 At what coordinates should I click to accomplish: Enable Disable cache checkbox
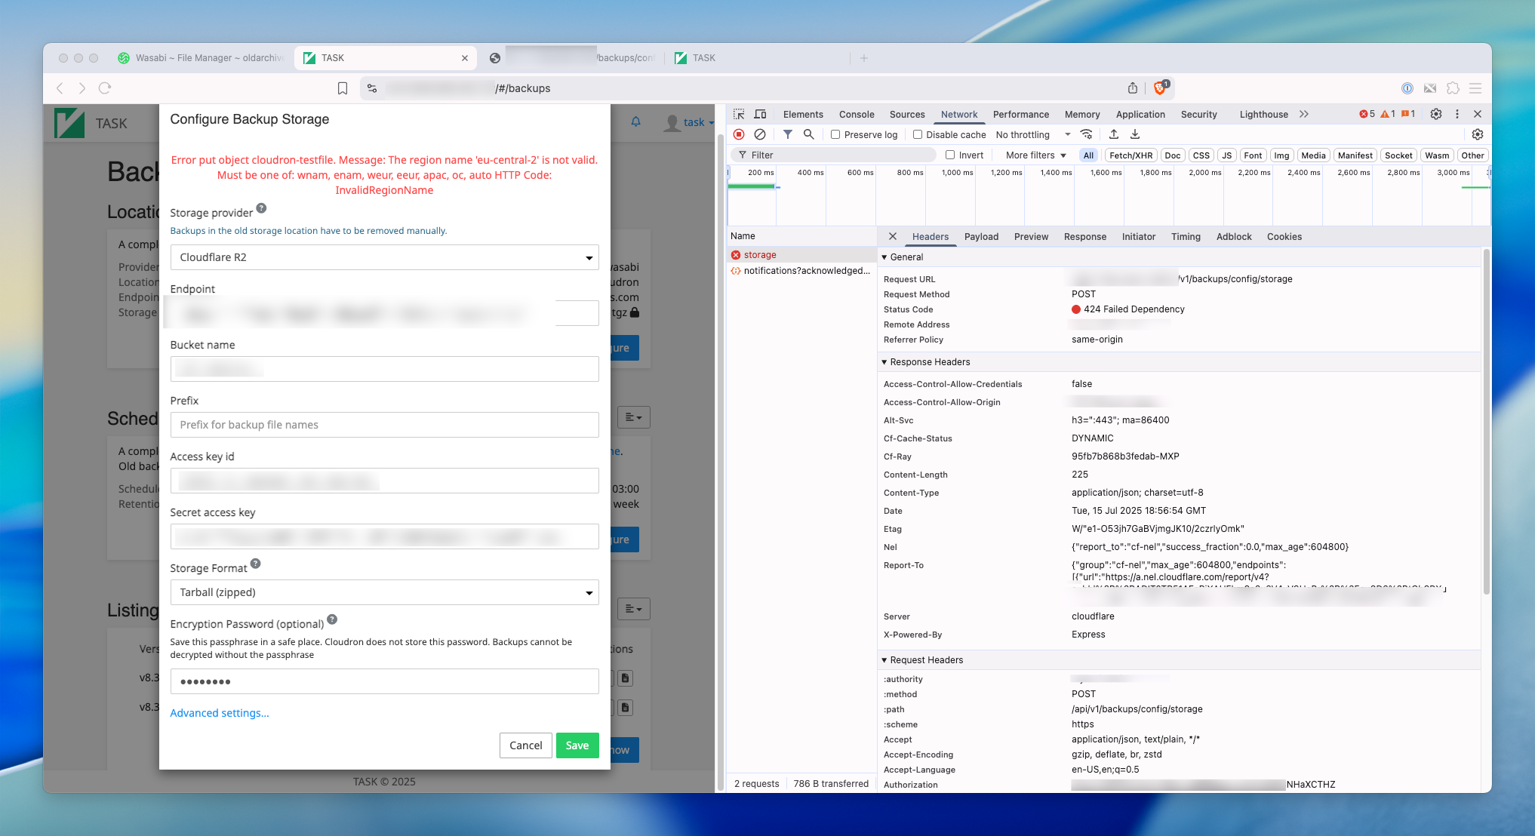918,134
